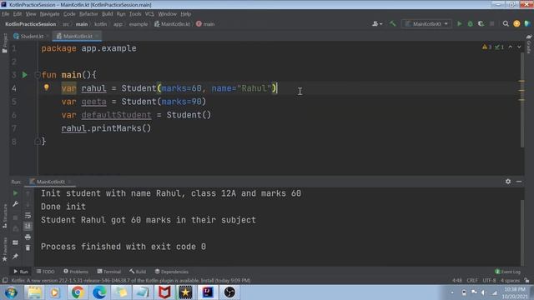Click the grey Stop button in the toolbar

coord(491,23)
